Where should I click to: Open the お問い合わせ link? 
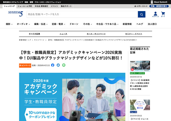(142, 6)
